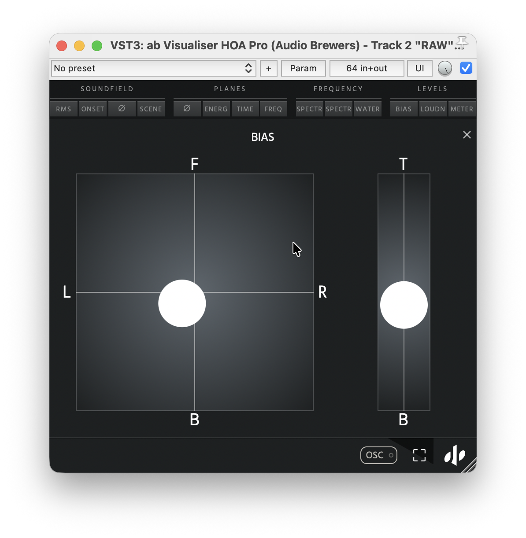Click the green zoom window button

click(x=97, y=46)
